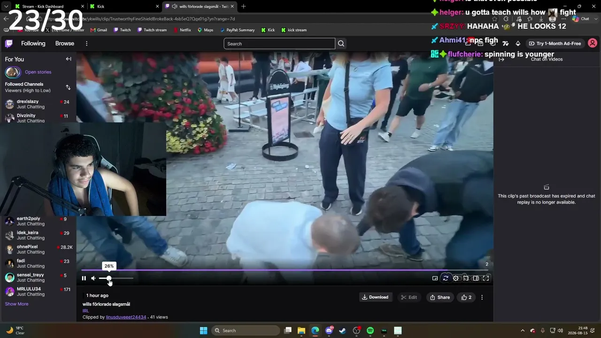Open Gmail bookmark
The width and height of the screenshot is (601, 338).
[98, 30]
